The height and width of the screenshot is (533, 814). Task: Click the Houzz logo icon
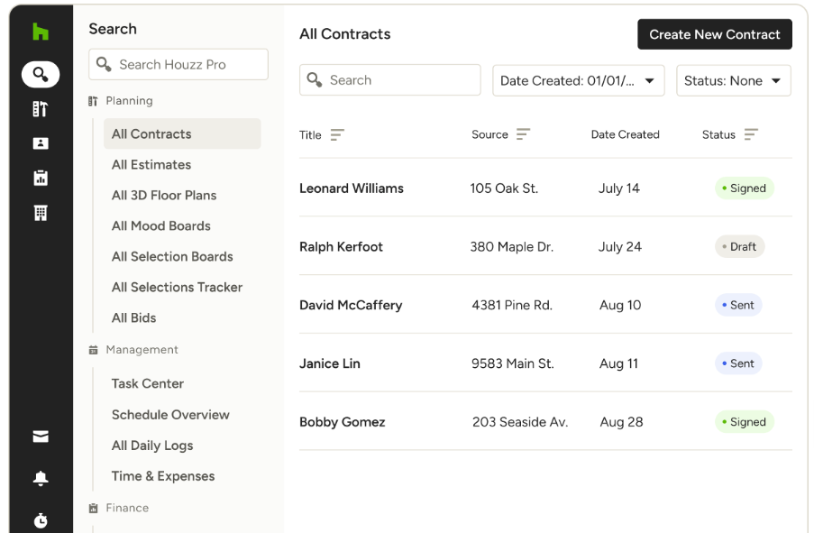coord(41,32)
